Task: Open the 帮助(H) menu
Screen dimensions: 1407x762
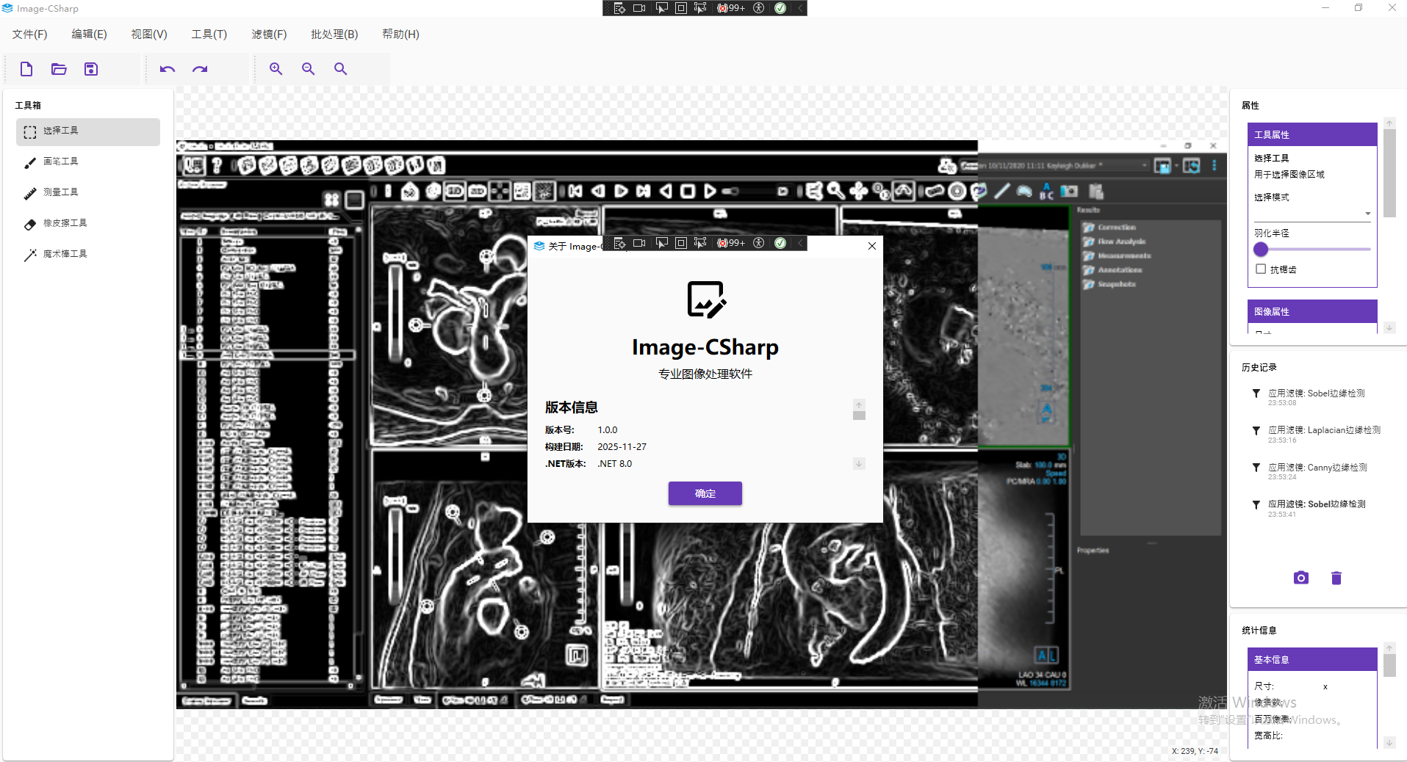Action: pos(400,35)
